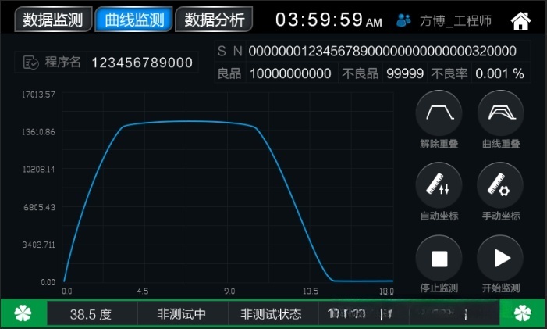Select the 曲线监测 tab
The width and height of the screenshot is (547, 329).
coord(134,20)
